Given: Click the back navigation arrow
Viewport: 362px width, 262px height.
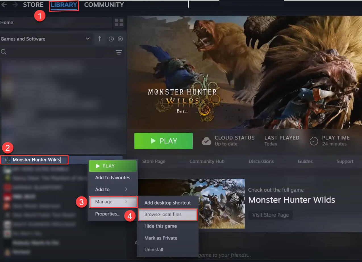Looking at the screenshot, I should (x=4, y=5).
